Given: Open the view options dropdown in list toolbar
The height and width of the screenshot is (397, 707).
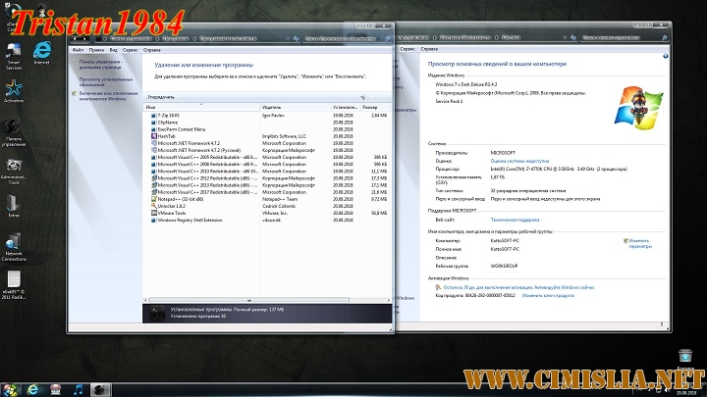Looking at the screenshot, I should [364, 97].
